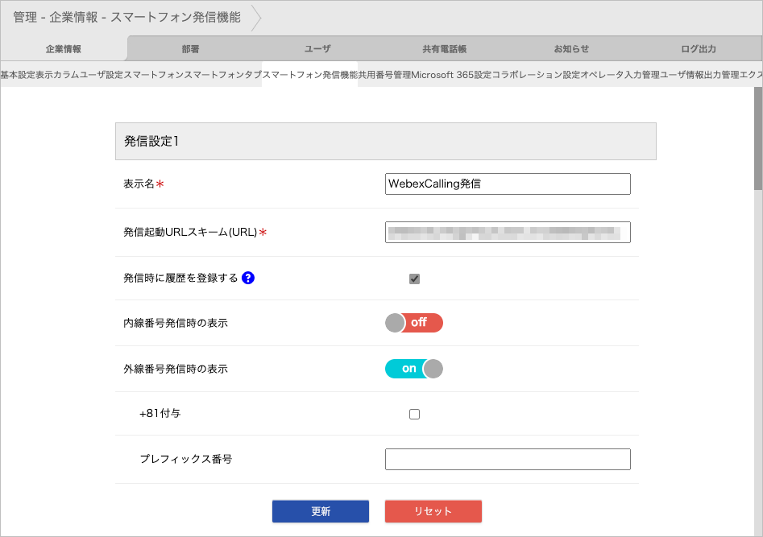763x537 pixels.
Task: Open the Microsoft 365設定 submenu
Action: [x=451, y=74]
